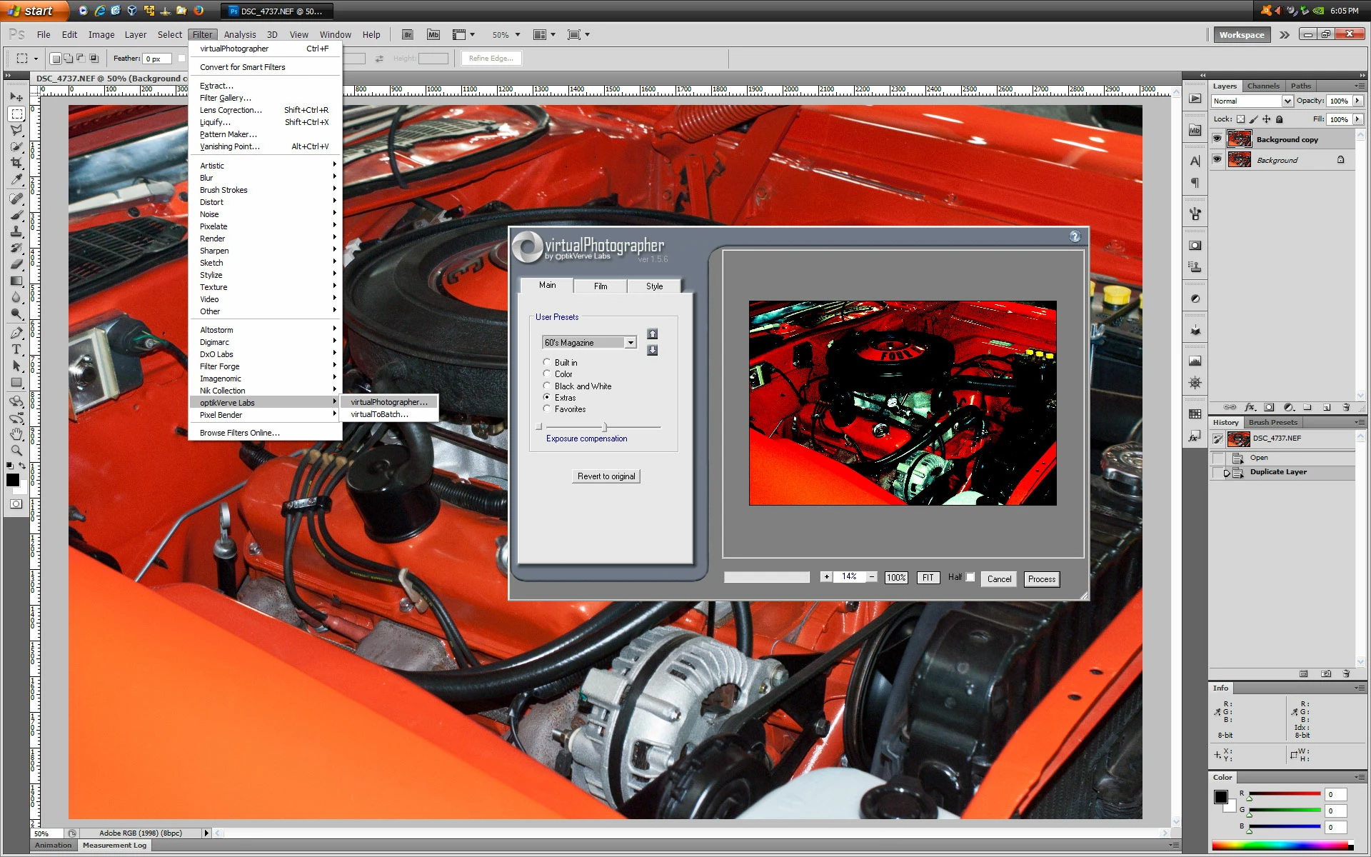Viewport: 1371px width, 857px height.
Task: Open the Normal blend mode dropdown
Action: point(1287,101)
